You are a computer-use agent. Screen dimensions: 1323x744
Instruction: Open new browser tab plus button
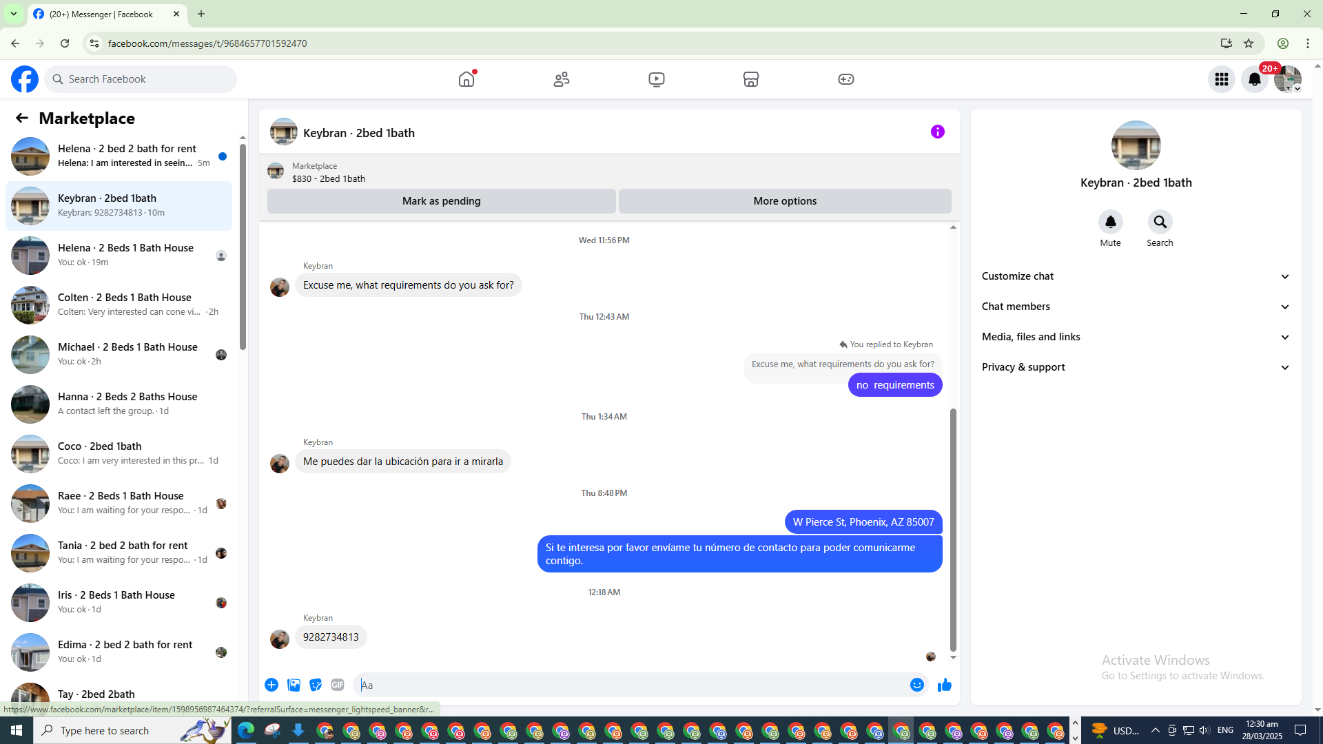tap(201, 14)
